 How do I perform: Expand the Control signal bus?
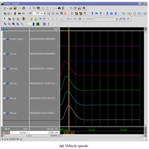pos(4,39)
